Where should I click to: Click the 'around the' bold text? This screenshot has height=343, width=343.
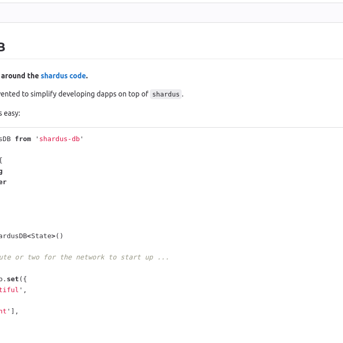pos(20,76)
